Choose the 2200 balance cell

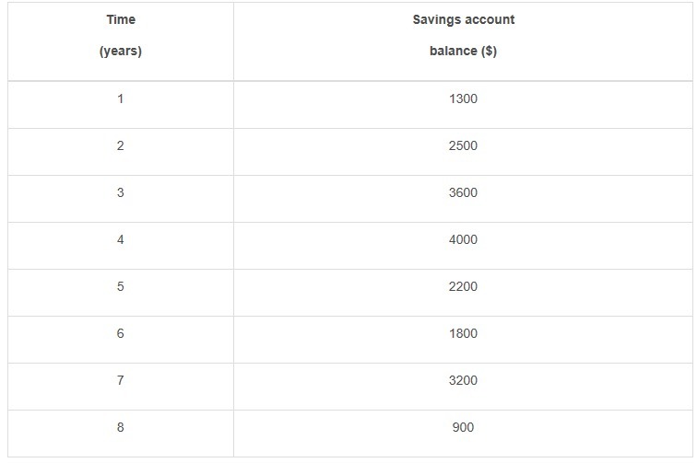(463, 286)
